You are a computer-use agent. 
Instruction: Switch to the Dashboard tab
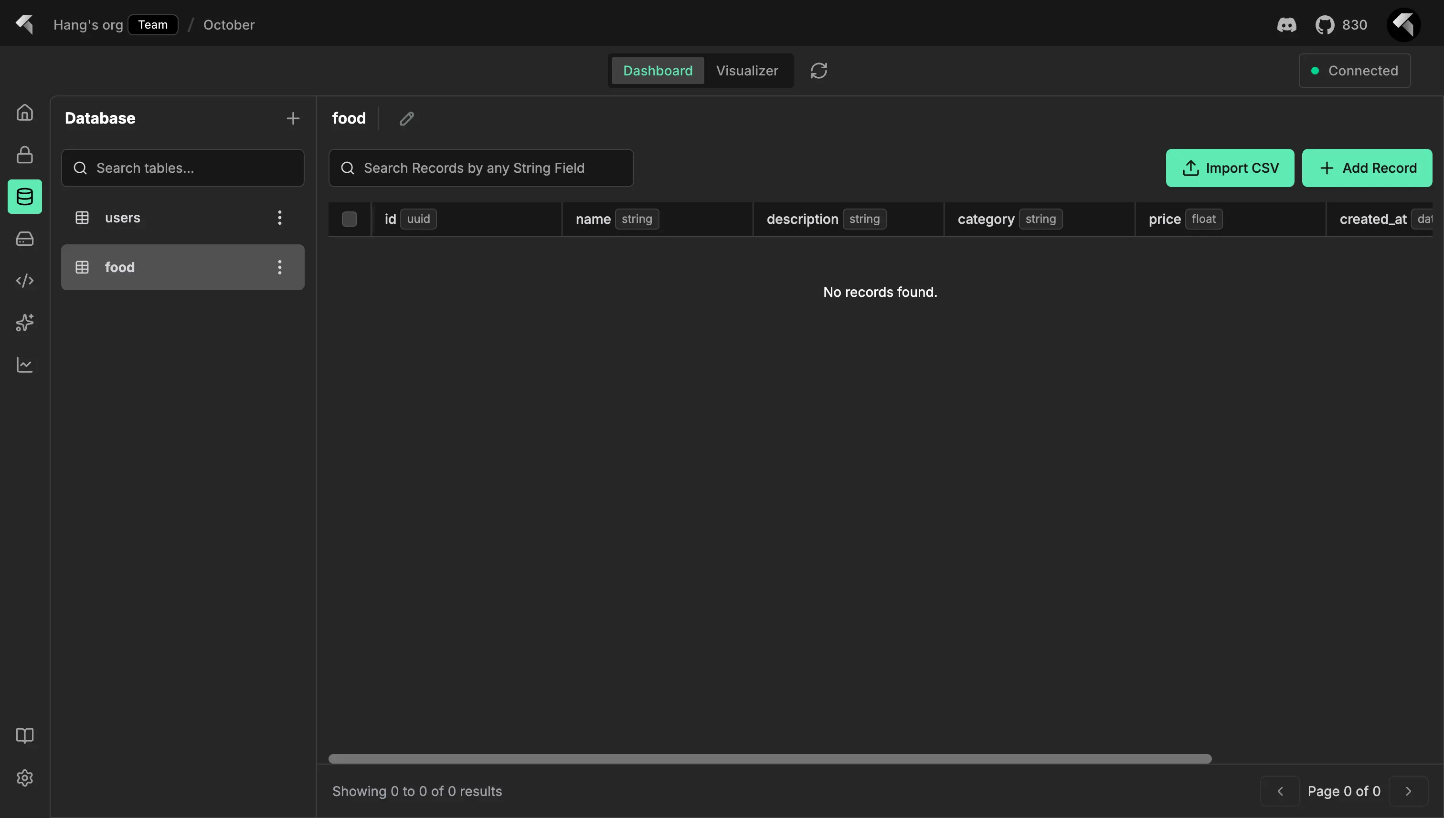[x=657, y=70]
